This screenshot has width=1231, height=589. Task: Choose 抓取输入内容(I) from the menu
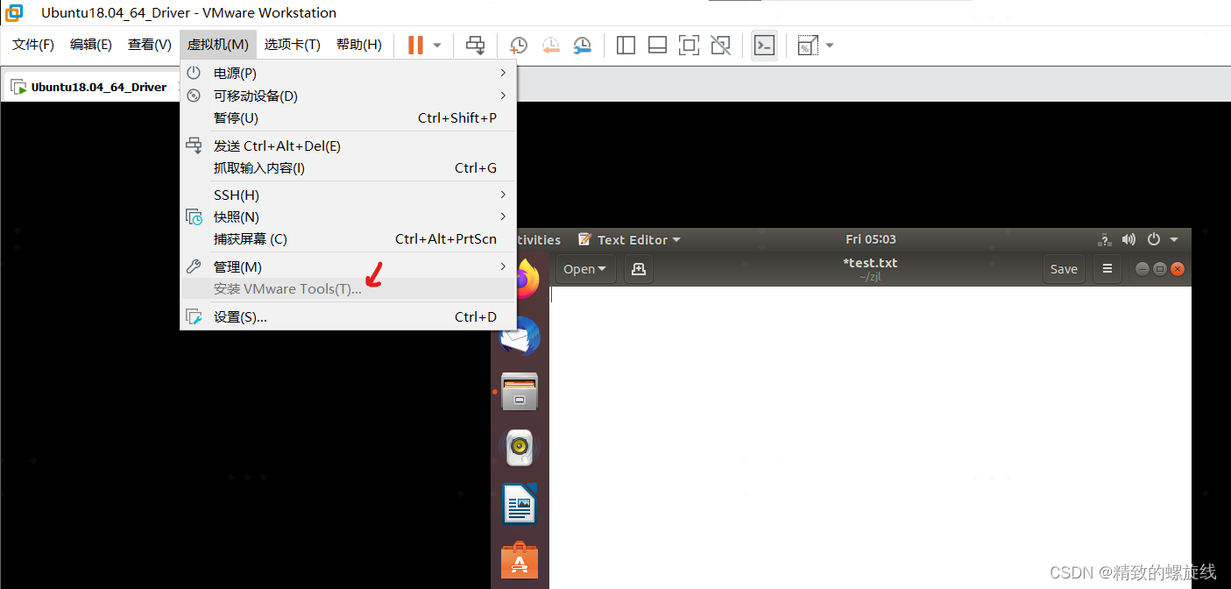point(349,167)
